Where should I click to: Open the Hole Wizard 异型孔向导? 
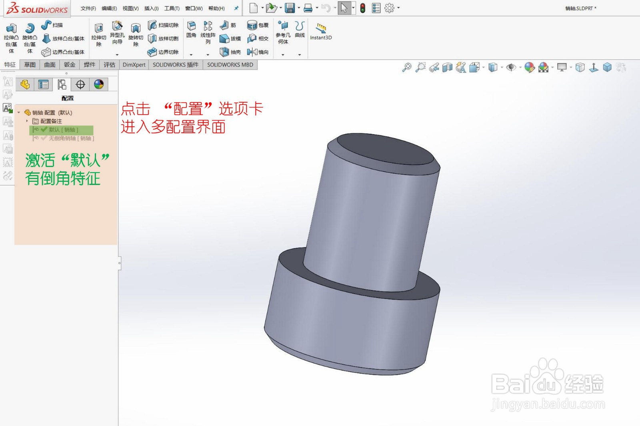click(117, 33)
